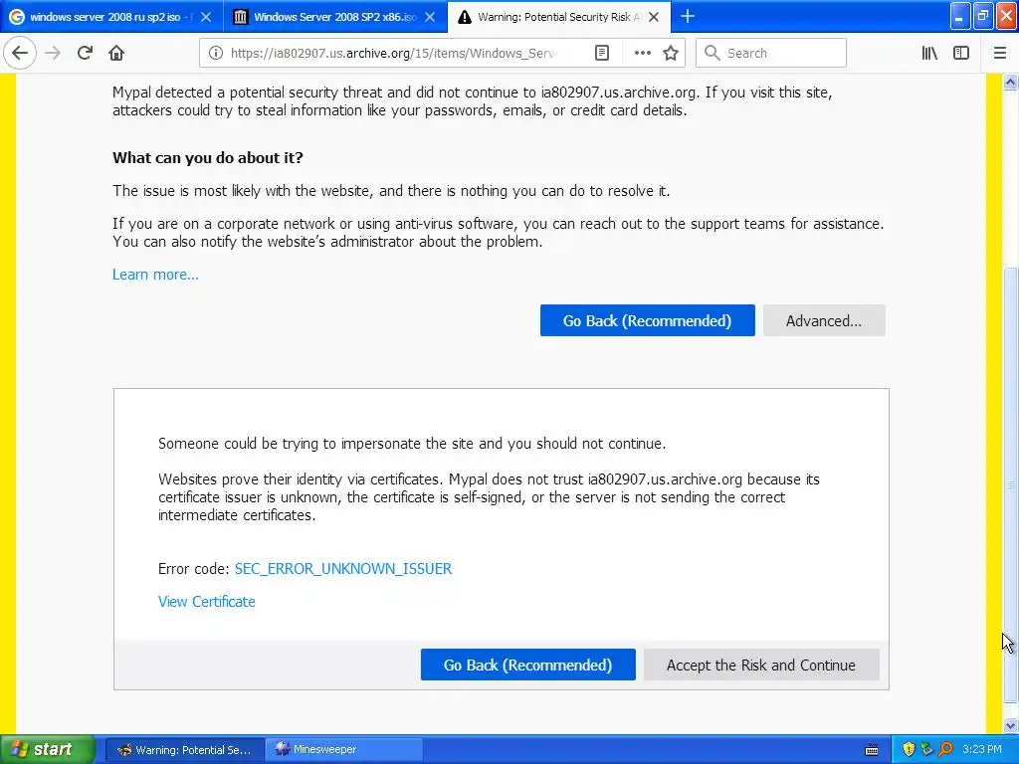
Task: Click the 3:23 PM system clock
Action: click(x=982, y=749)
